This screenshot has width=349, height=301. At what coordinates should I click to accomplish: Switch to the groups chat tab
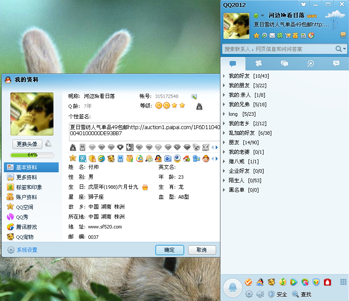[284, 64]
